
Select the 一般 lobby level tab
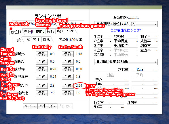pyautogui.click(x=17, y=40)
